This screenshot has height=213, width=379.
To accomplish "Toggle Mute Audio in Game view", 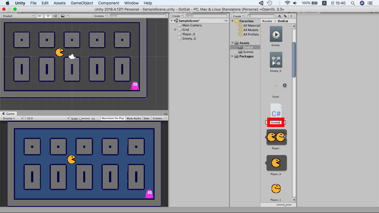I will pos(134,118).
